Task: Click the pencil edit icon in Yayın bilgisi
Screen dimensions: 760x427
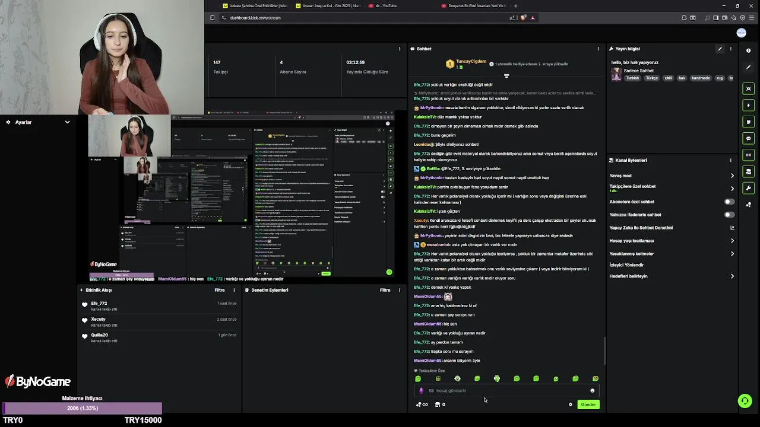Action: (720, 49)
